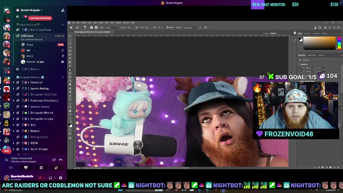Image resolution: width=343 pixels, height=193 pixels.
Task: Open Photoshop Layer menu
Action: click(x=90, y=23)
